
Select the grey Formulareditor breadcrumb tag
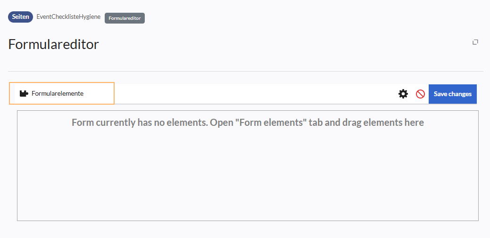pos(125,18)
